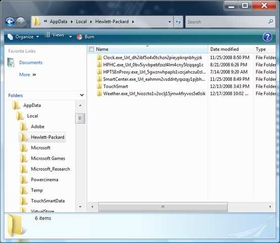Click the magnifier icon in the Search box
The width and height of the screenshot is (280, 243).
271,22
